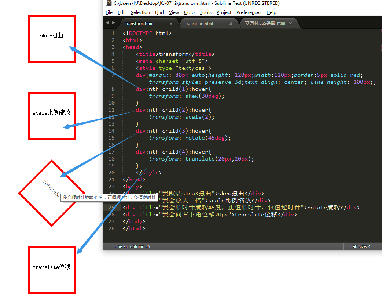
Task: Click the skew扭曲 red box in browser
Action: pos(52,39)
